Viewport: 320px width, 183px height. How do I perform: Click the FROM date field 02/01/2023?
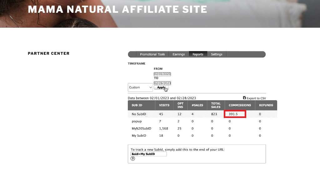pyautogui.click(x=162, y=74)
